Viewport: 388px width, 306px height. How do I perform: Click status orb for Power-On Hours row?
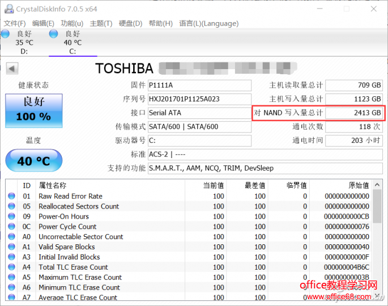(11, 216)
